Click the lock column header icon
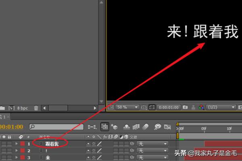242x161 pixels. click(x=9, y=137)
